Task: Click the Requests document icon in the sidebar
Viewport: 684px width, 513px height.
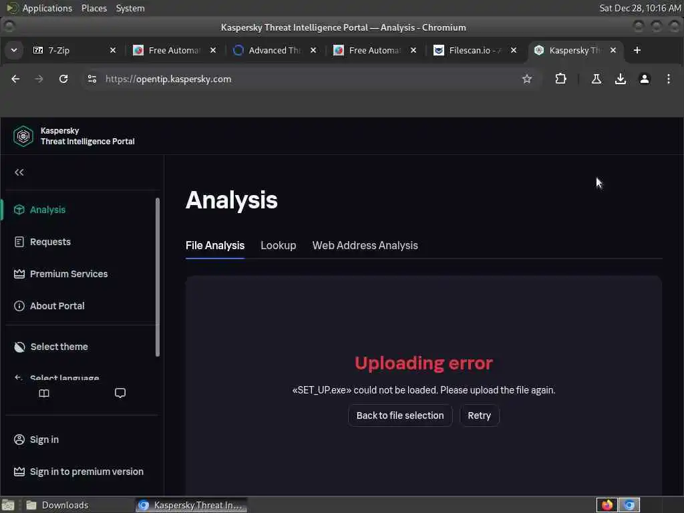Action: click(x=19, y=242)
